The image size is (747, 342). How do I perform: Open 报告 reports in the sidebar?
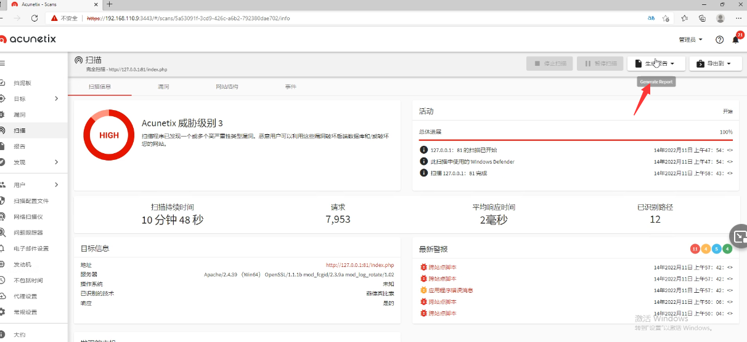tap(20, 146)
